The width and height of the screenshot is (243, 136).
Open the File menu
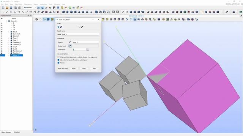pyautogui.click(x=2, y=4)
